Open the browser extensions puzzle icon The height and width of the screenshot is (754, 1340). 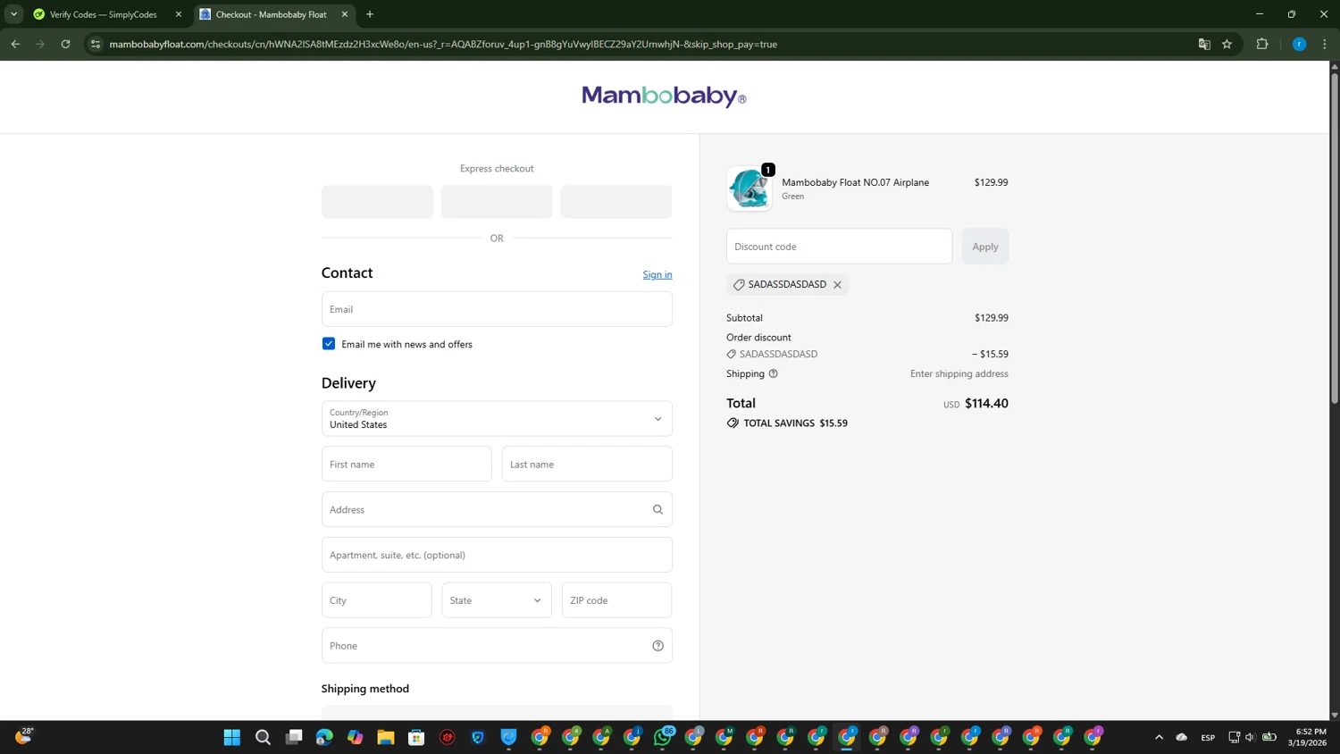[1262, 44]
